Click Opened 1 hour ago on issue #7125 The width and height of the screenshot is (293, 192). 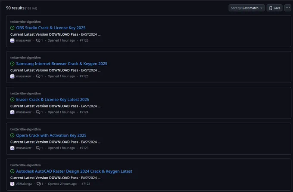pyautogui.click(x=61, y=76)
